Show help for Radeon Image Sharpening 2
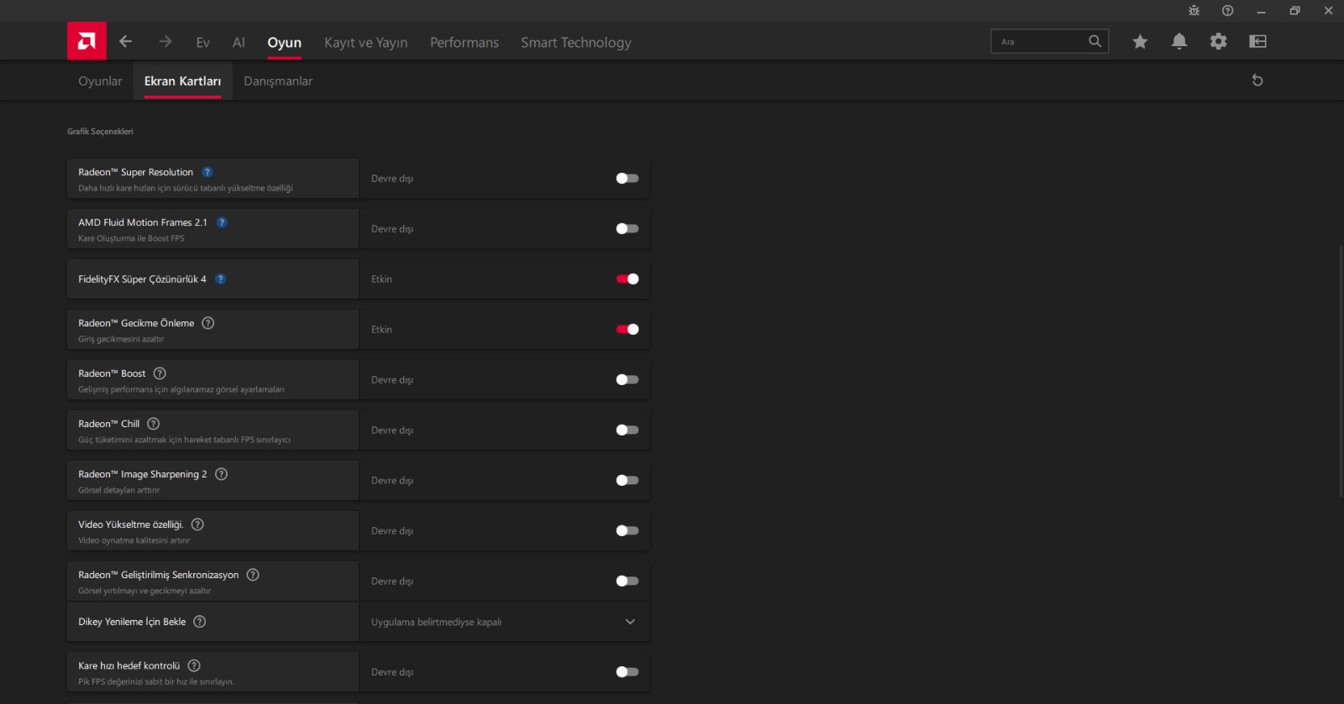 coord(222,474)
